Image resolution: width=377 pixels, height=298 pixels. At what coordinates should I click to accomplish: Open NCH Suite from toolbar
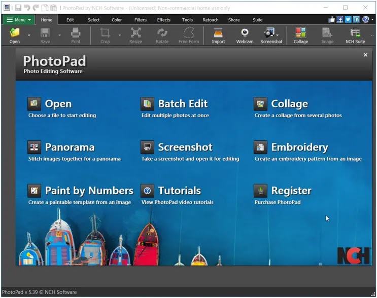355,32
